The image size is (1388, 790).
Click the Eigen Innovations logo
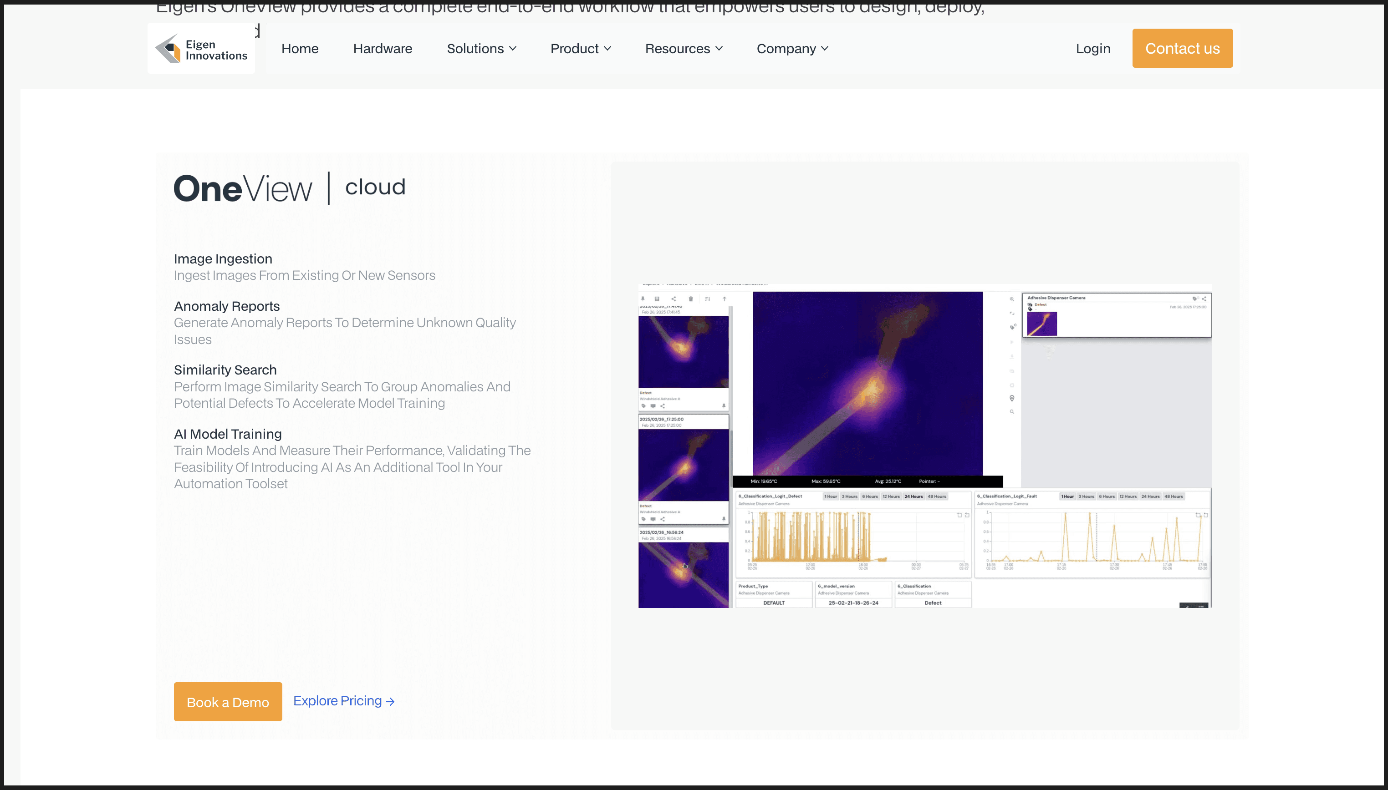[x=201, y=49]
